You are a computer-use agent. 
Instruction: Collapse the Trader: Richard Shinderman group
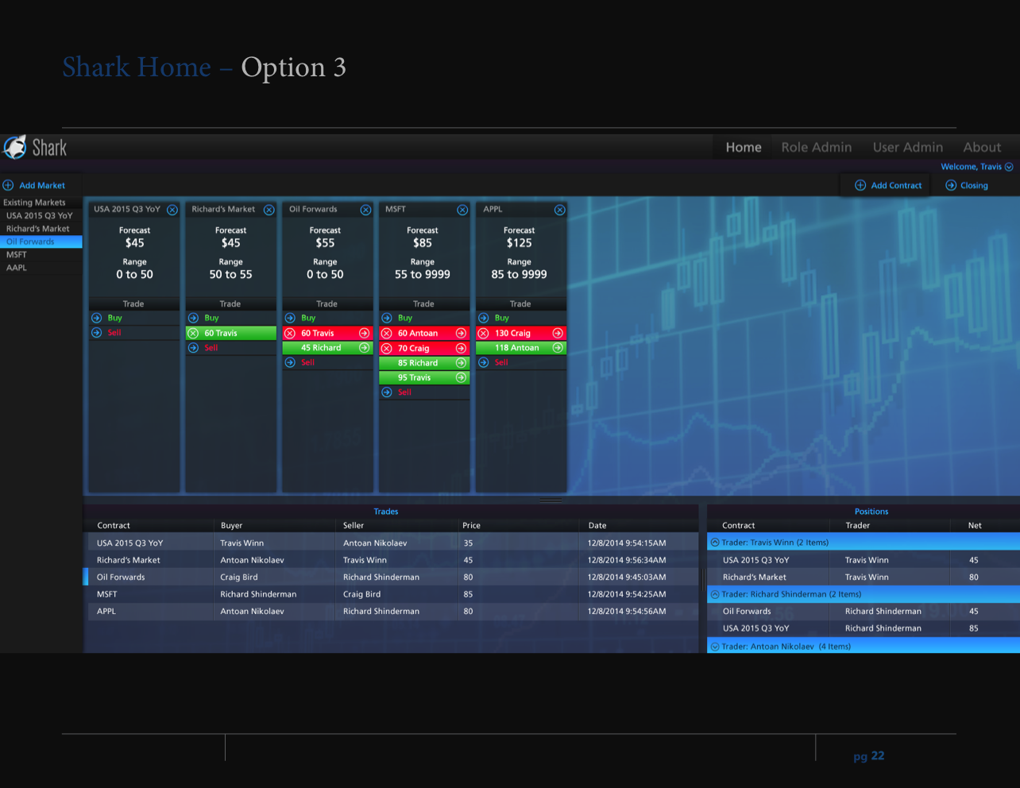[x=715, y=594]
